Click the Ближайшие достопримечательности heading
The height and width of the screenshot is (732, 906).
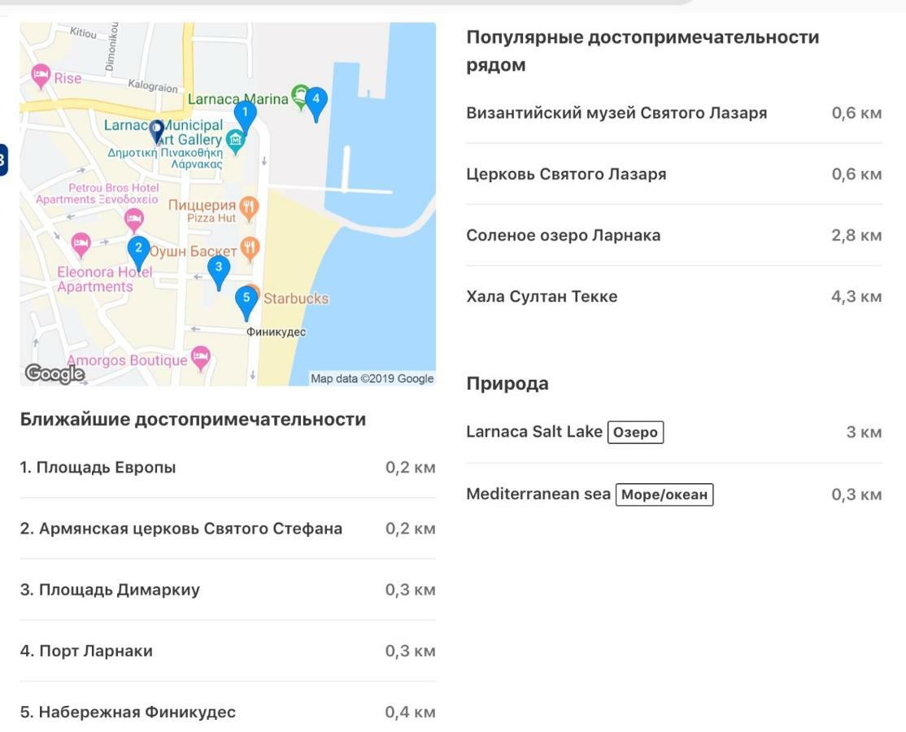tap(193, 420)
